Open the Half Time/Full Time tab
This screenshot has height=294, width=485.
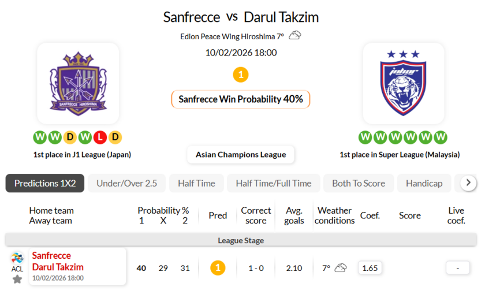tap(273, 183)
